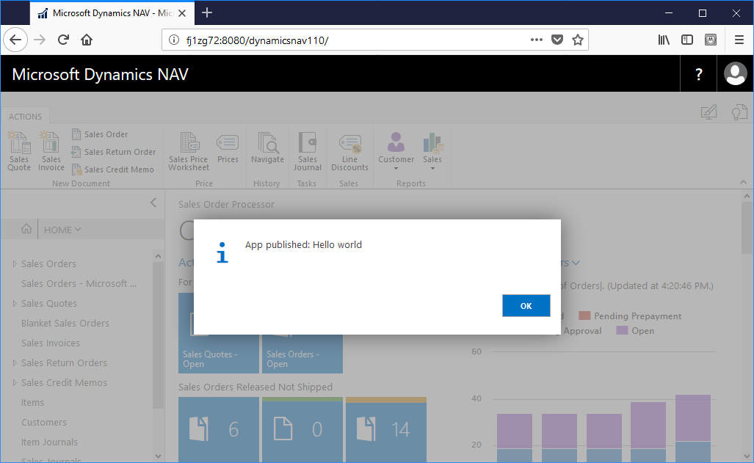Go to the browser home page

tap(87, 40)
